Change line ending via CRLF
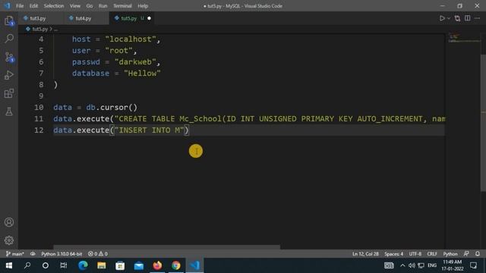The width and height of the screenshot is (486, 273). [x=432, y=254]
